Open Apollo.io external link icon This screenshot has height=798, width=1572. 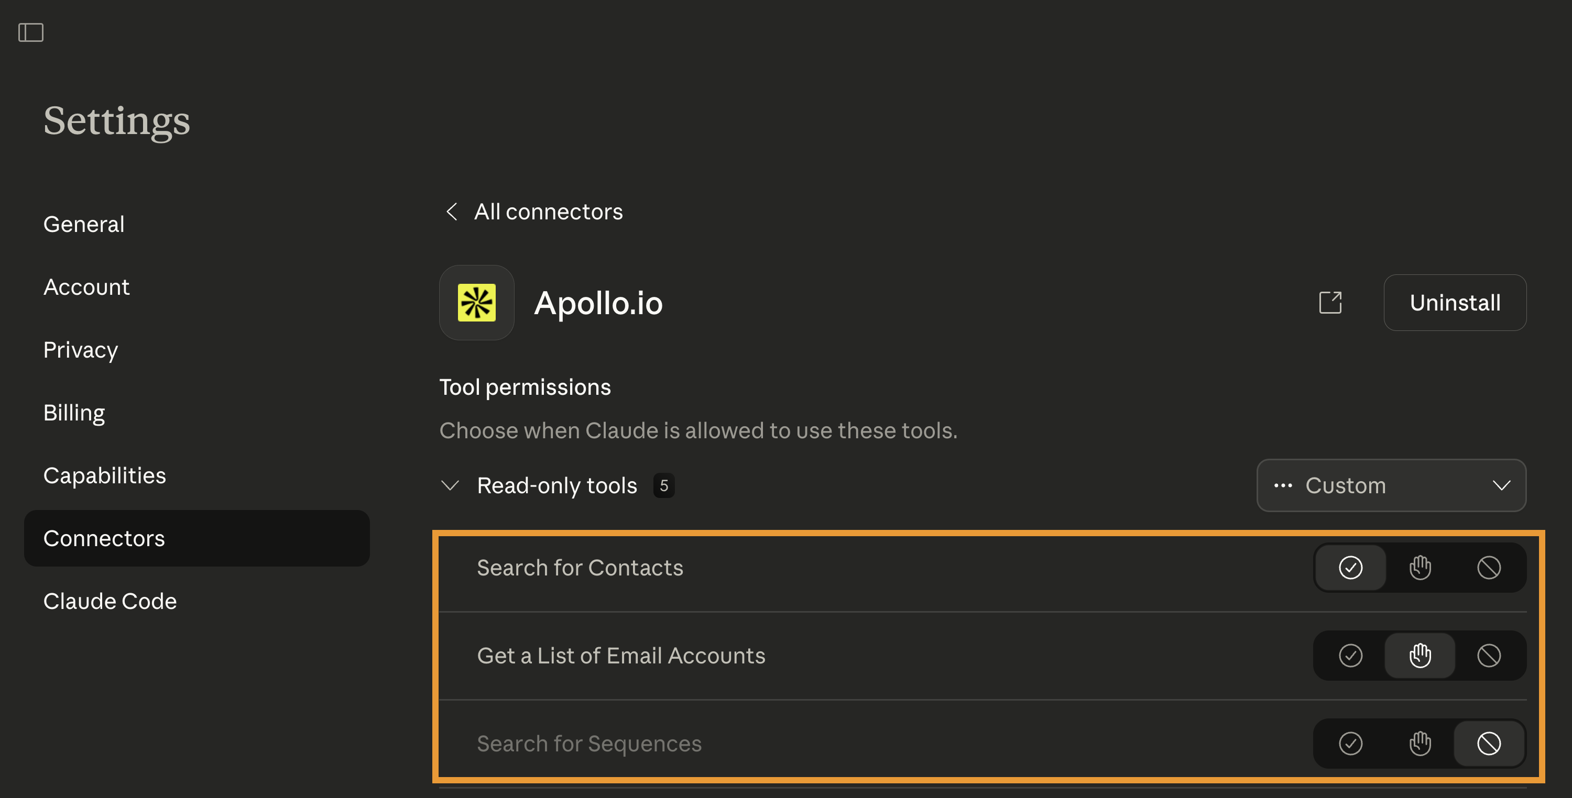(1330, 302)
